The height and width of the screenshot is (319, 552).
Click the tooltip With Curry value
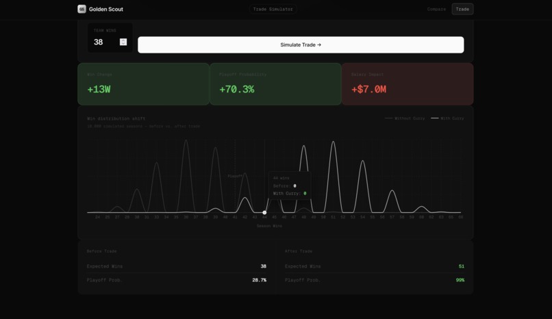[305, 194]
